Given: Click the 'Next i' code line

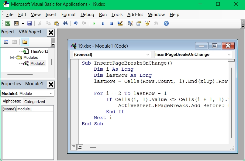Looking at the screenshot, I should (x=103, y=118).
